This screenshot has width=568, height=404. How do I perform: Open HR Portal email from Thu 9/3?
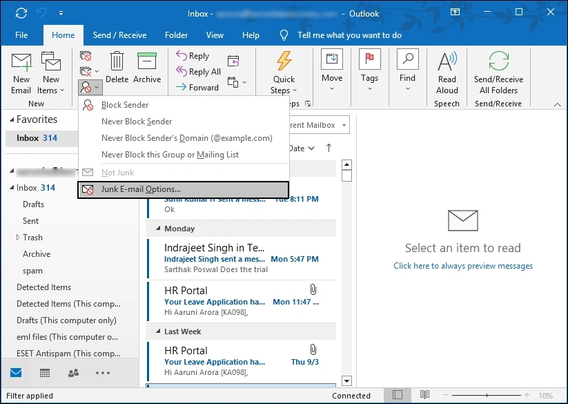pos(242,361)
